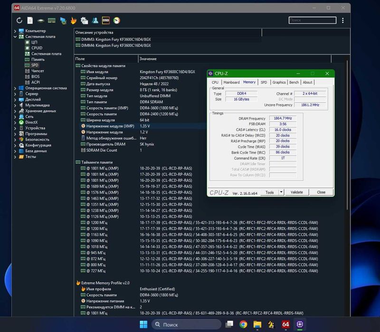380x332 pixels.
Task: Click the Close button in CPU-Z
Action: pyautogui.click(x=321, y=192)
